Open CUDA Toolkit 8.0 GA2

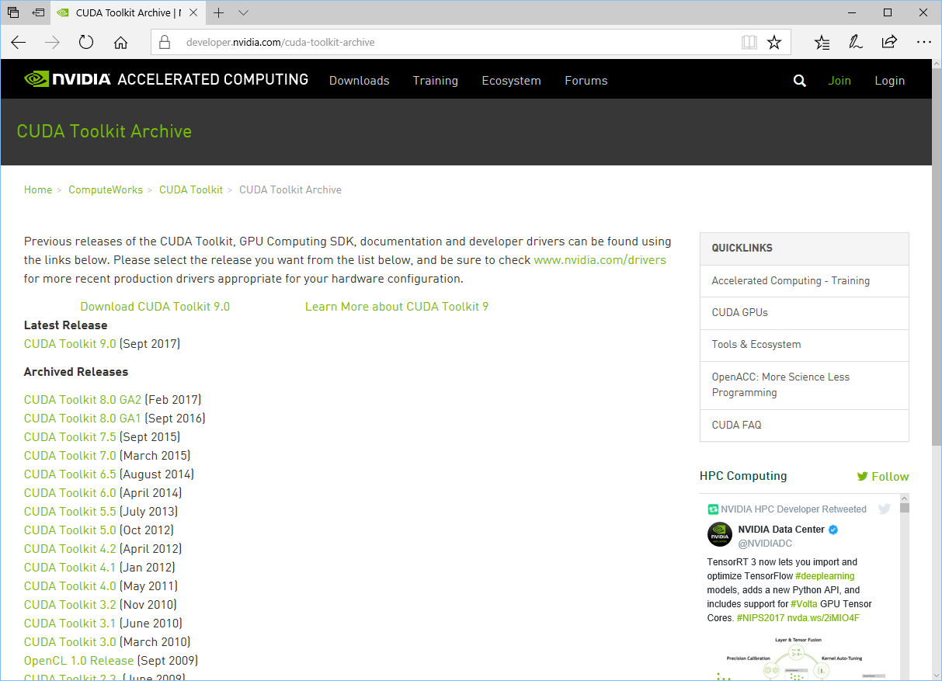[83, 400]
